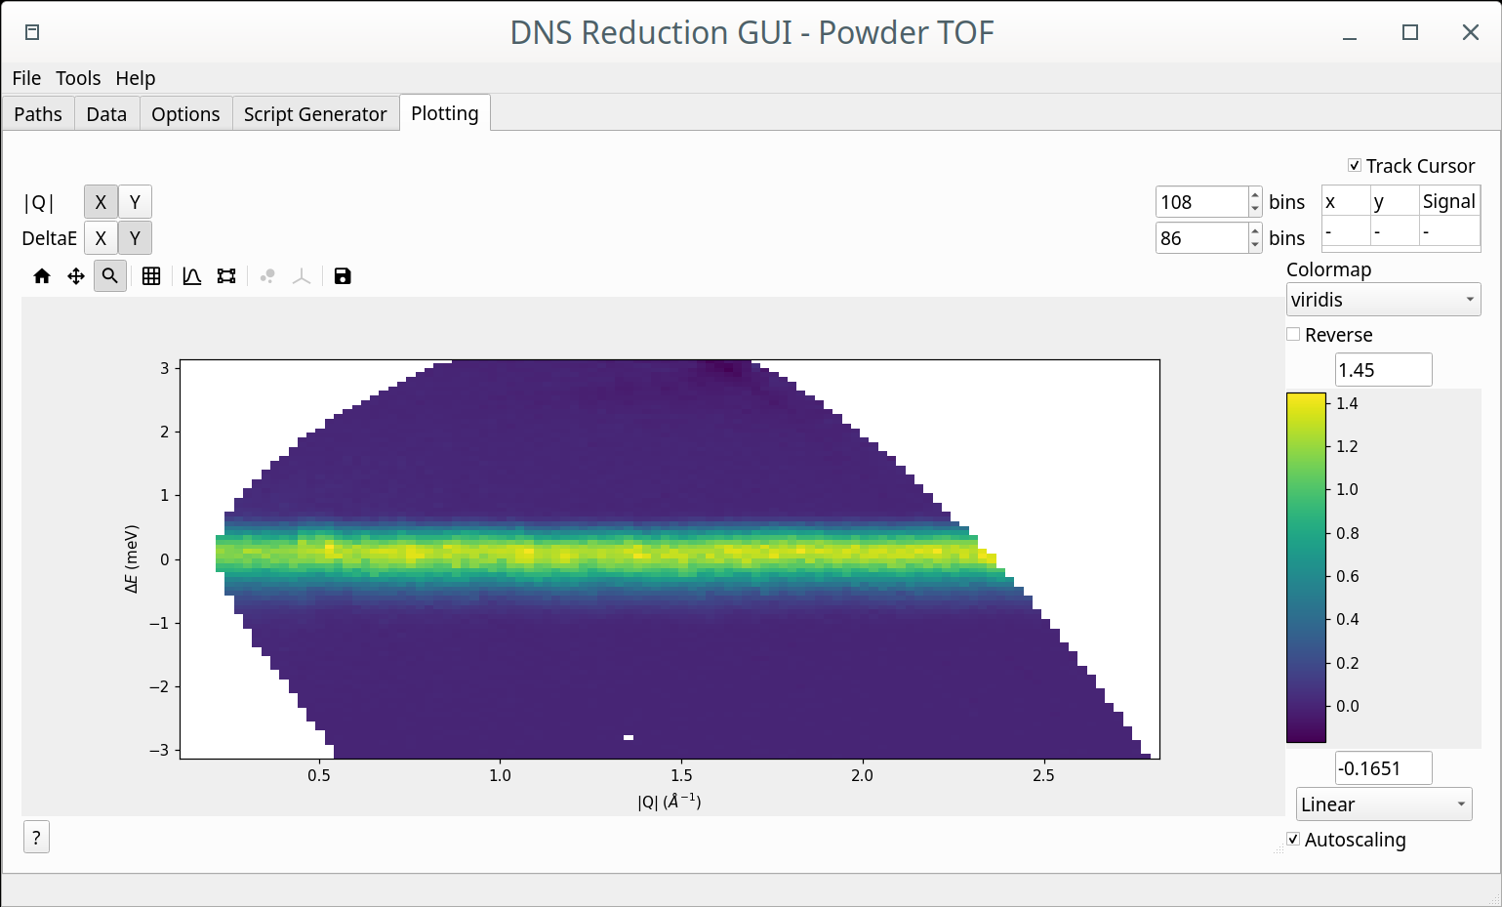This screenshot has height=907, width=1502.
Task: Set |Q| to the Y axis
Action: pos(135,202)
